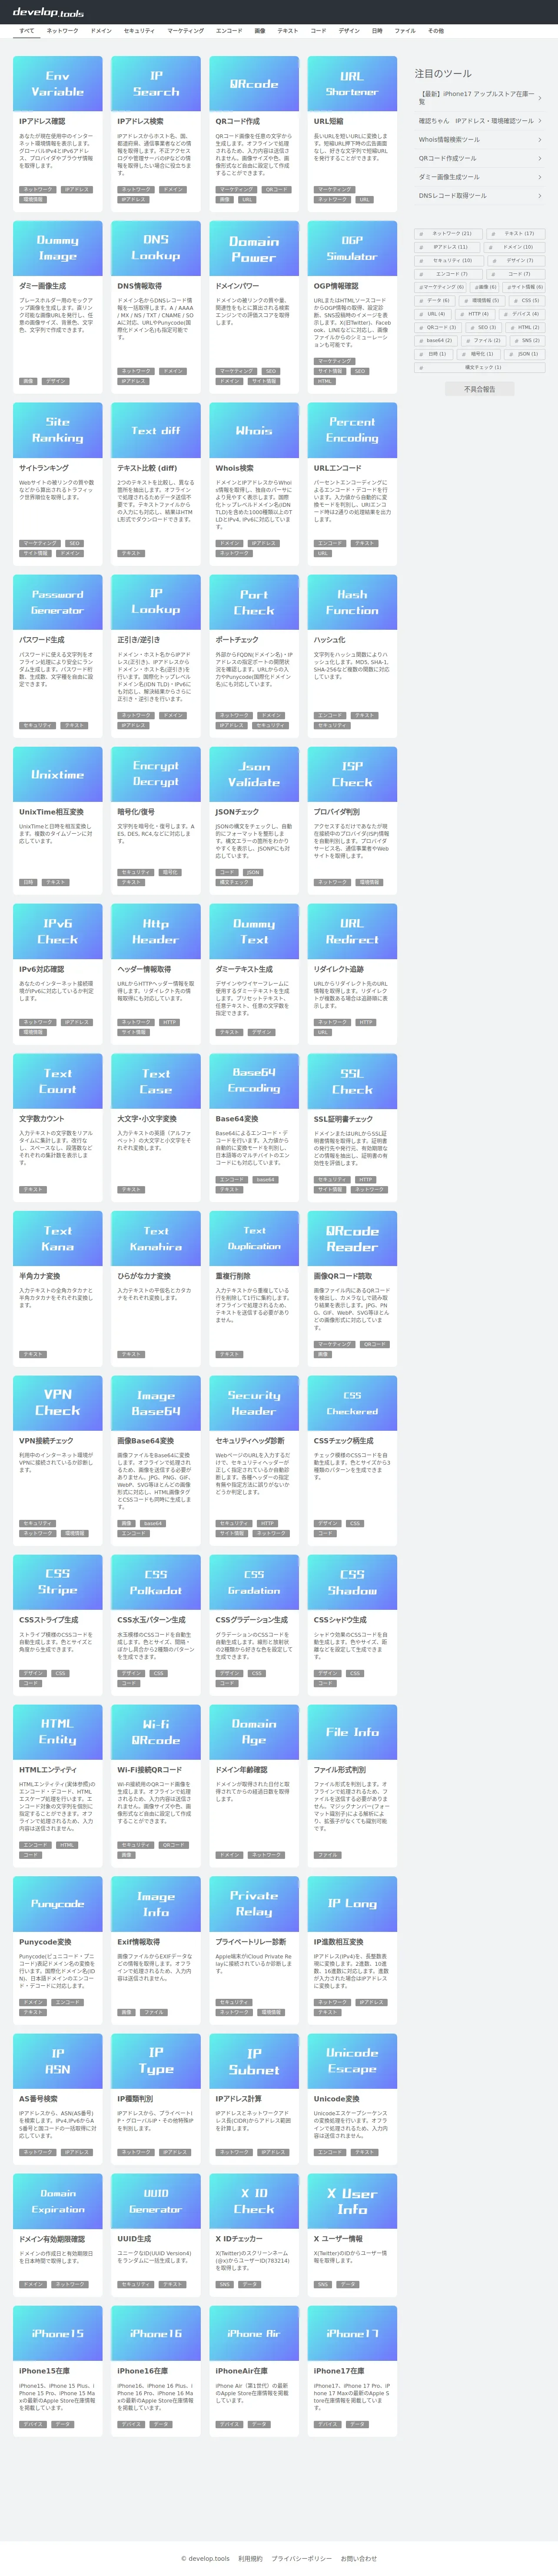Open the Json Validate tool banner

(x=254, y=774)
